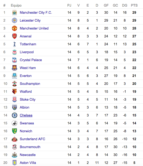
Task: Open the Sunderland AFC team link
Action: (32, 139)
